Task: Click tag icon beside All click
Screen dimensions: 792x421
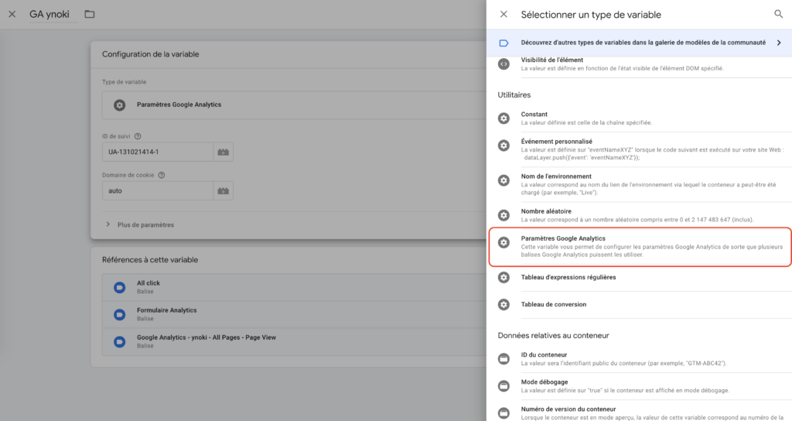Action: [x=119, y=287]
